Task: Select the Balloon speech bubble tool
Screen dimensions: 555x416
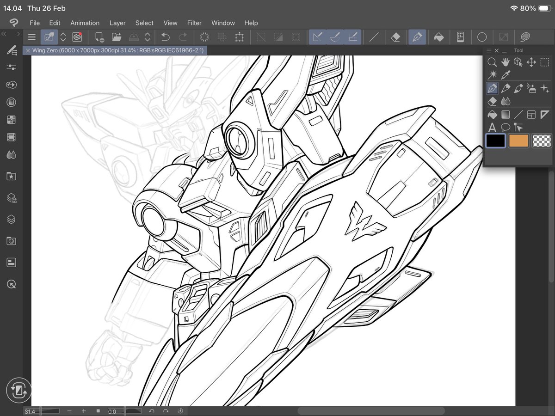Action: (505, 127)
